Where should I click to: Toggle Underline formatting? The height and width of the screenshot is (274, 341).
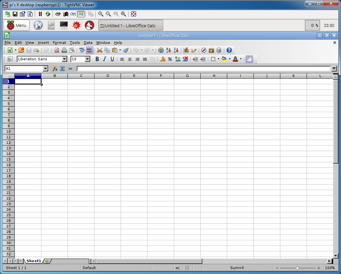(x=112, y=59)
